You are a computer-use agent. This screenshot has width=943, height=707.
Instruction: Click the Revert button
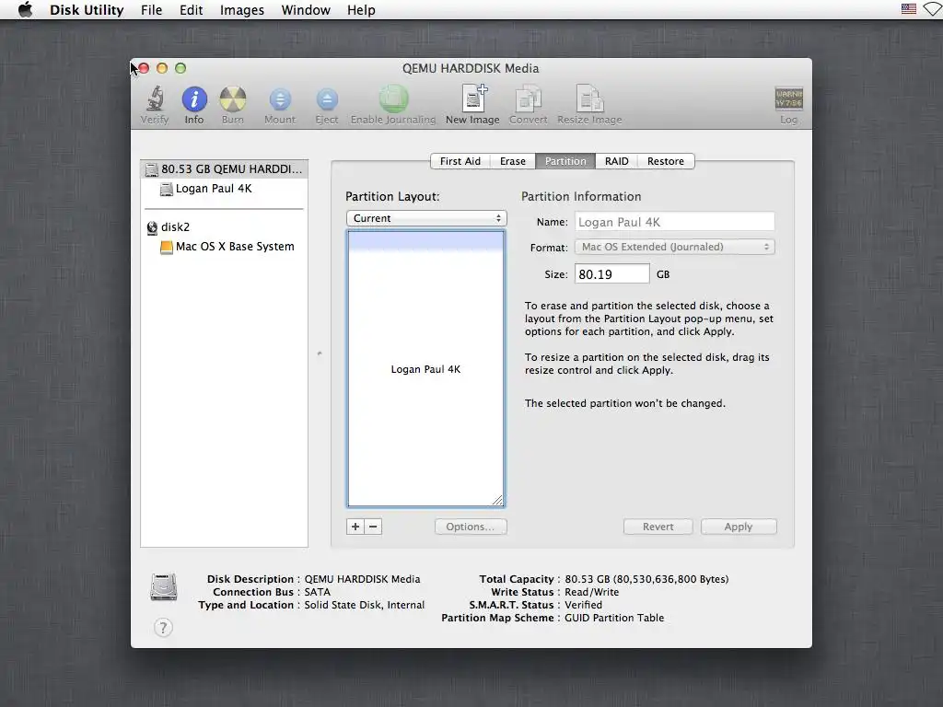pyautogui.click(x=658, y=527)
